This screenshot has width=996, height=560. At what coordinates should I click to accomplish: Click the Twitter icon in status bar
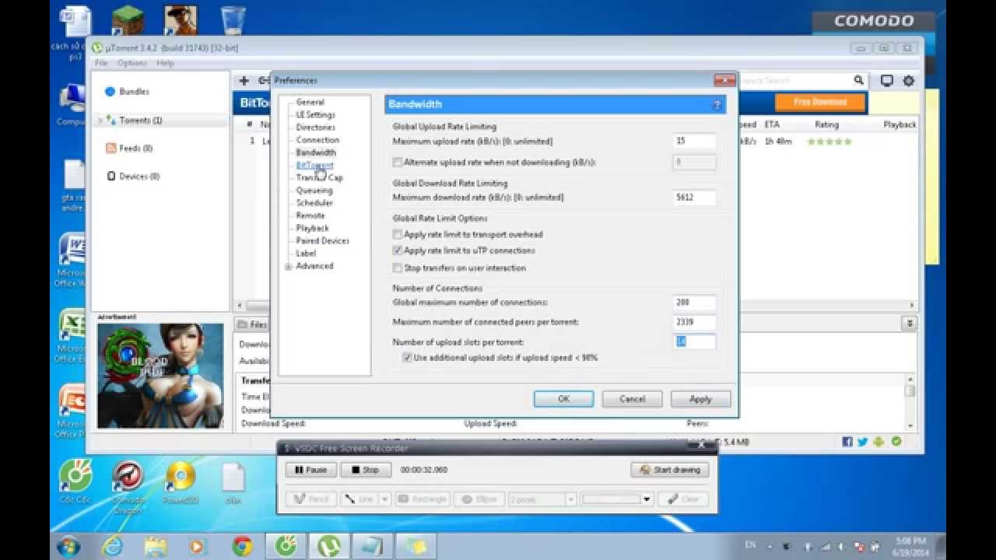click(x=863, y=442)
